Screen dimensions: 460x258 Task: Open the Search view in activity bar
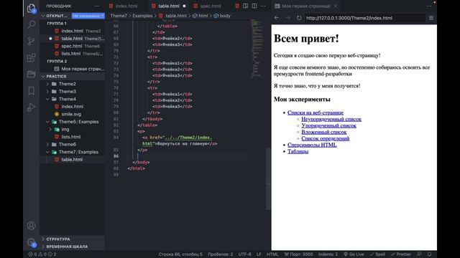(31, 24)
